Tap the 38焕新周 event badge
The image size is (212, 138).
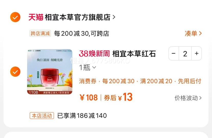[x=94, y=53]
